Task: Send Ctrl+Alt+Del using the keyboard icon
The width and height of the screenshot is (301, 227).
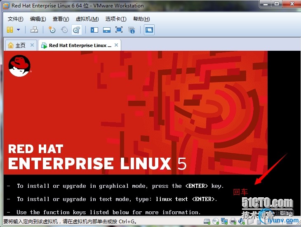Action: 34,30
